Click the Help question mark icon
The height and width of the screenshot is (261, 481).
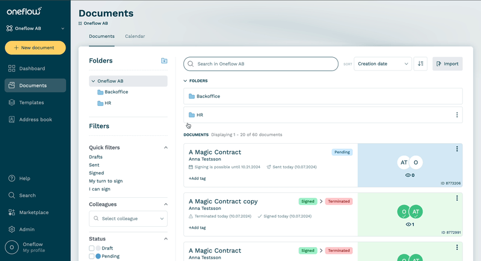click(x=11, y=178)
